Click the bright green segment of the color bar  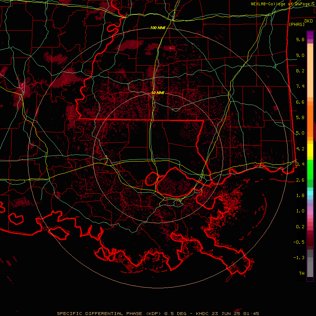click(310, 169)
